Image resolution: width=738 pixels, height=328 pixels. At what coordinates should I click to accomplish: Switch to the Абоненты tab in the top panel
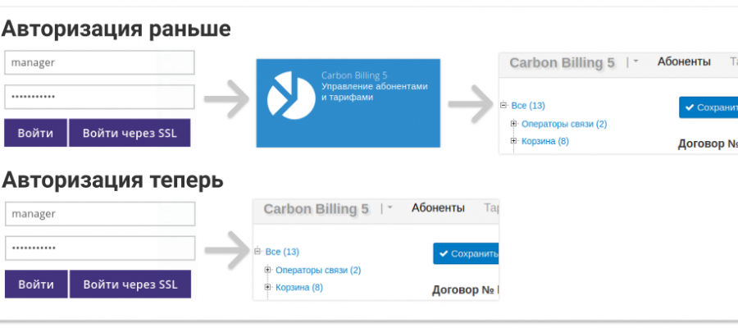(x=683, y=61)
